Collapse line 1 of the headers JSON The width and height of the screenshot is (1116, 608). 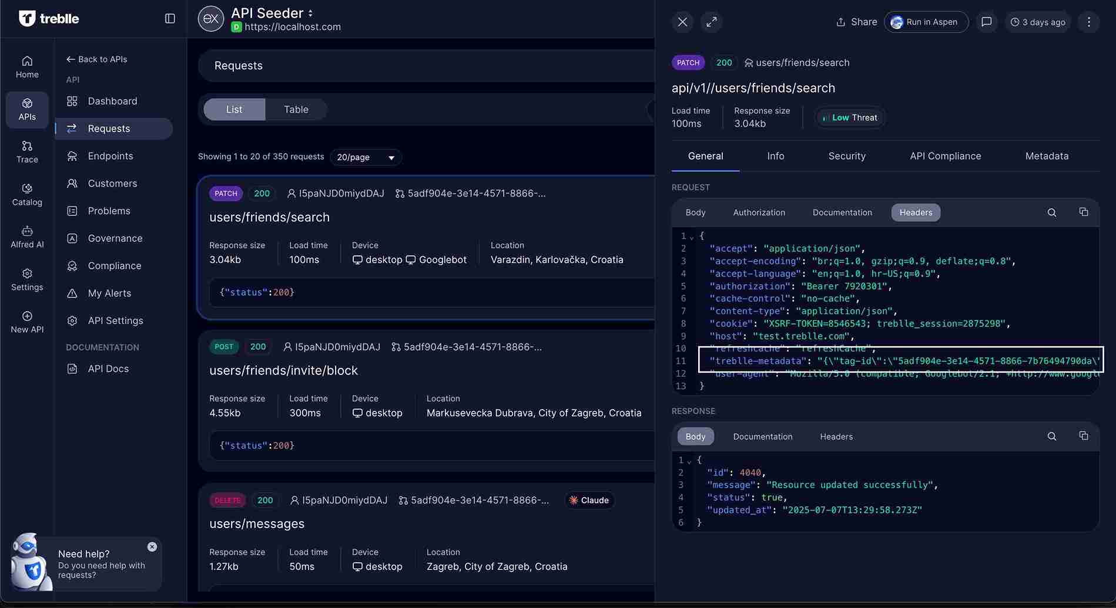(692, 236)
